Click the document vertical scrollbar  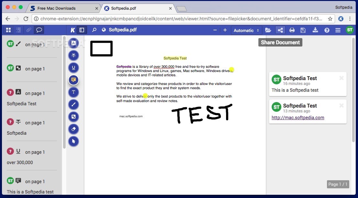click(353, 90)
